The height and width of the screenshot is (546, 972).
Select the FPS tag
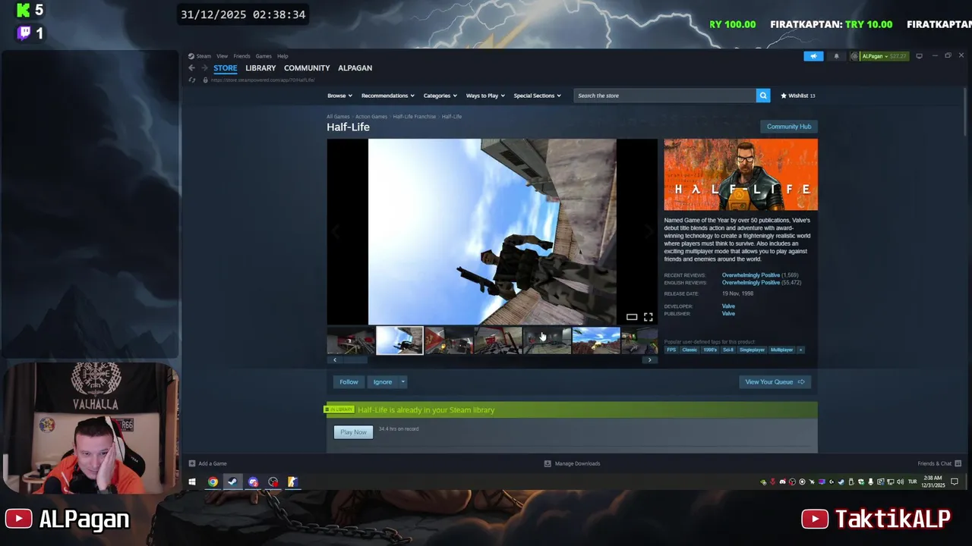pos(671,350)
